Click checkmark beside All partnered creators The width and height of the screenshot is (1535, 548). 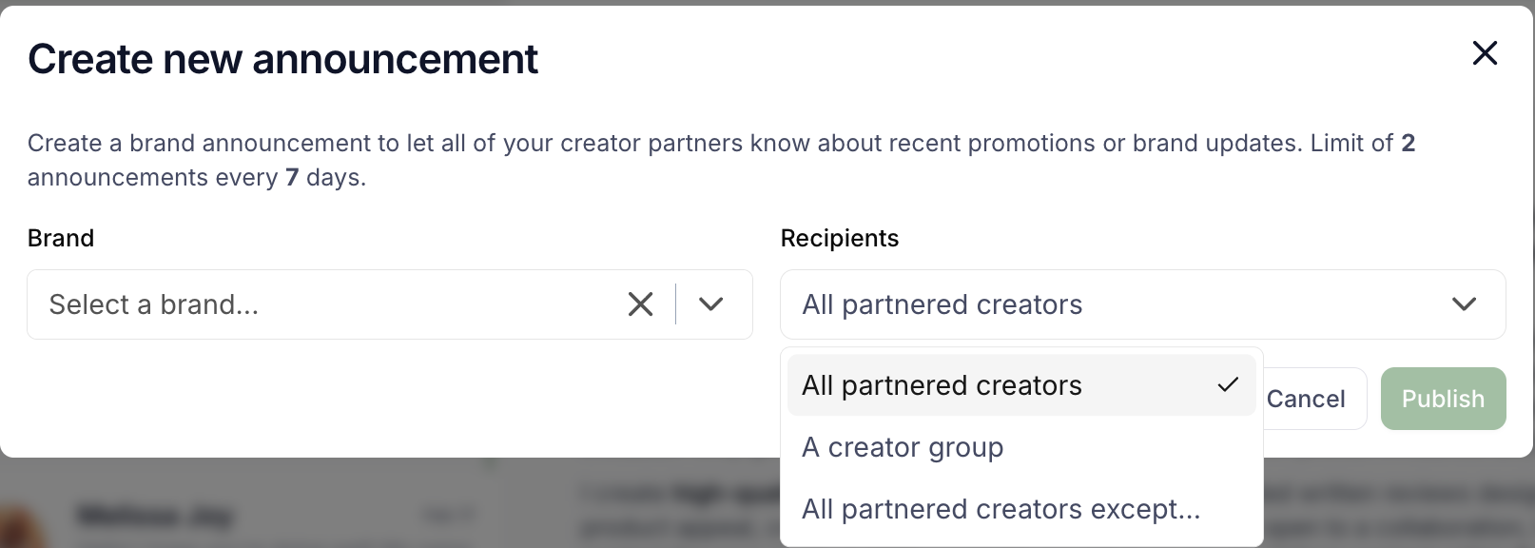point(1228,385)
